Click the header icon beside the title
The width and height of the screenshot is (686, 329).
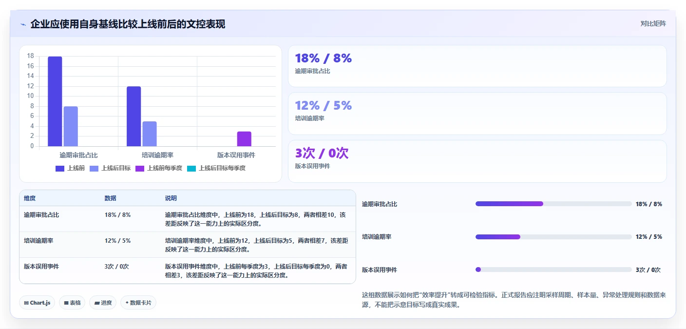[x=23, y=24]
